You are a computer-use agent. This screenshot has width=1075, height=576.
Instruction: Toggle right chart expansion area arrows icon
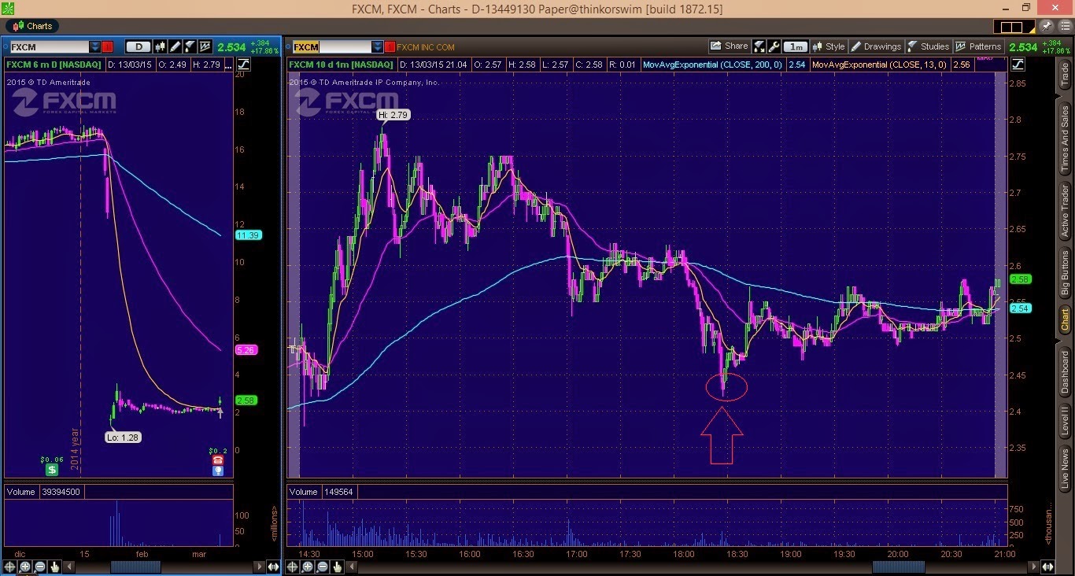1047,567
